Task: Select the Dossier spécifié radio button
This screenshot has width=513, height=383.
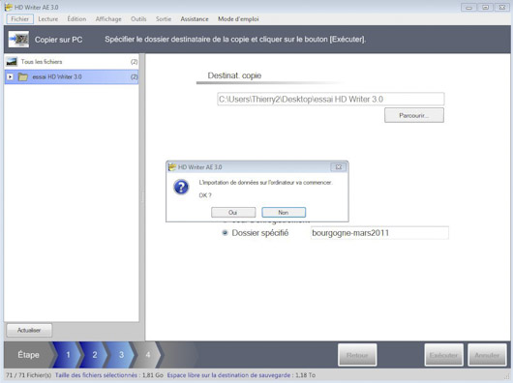Action: (225, 233)
